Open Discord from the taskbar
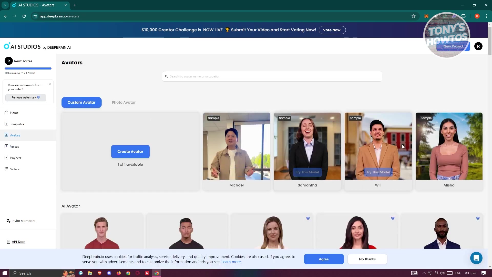Image resolution: width=492 pixels, height=277 pixels. (109, 273)
